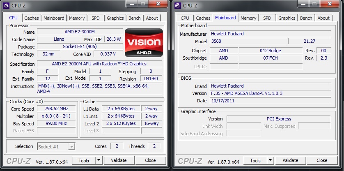
Task: Open the Bench tab in the left window
Action: click(x=135, y=18)
